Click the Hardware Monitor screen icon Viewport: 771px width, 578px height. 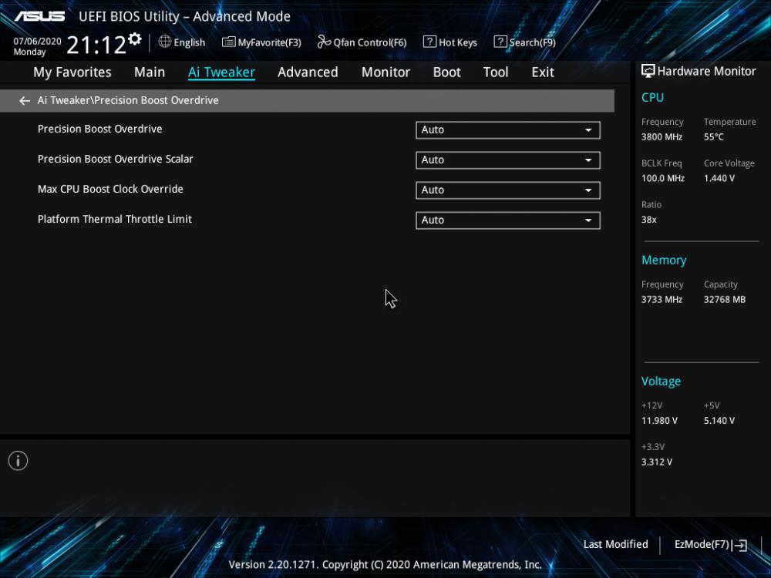(x=648, y=71)
